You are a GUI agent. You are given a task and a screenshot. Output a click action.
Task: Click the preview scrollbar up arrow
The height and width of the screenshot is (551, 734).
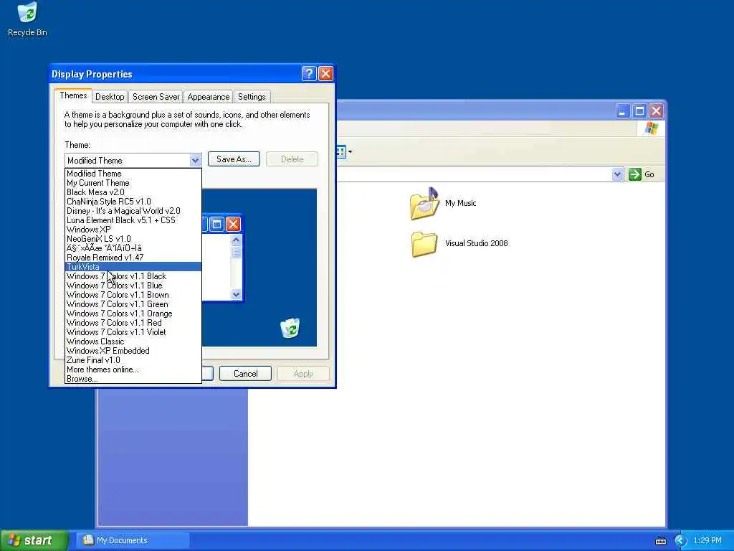click(236, 240)
